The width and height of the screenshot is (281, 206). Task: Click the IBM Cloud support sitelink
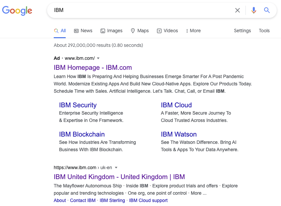tap(148, 200)
